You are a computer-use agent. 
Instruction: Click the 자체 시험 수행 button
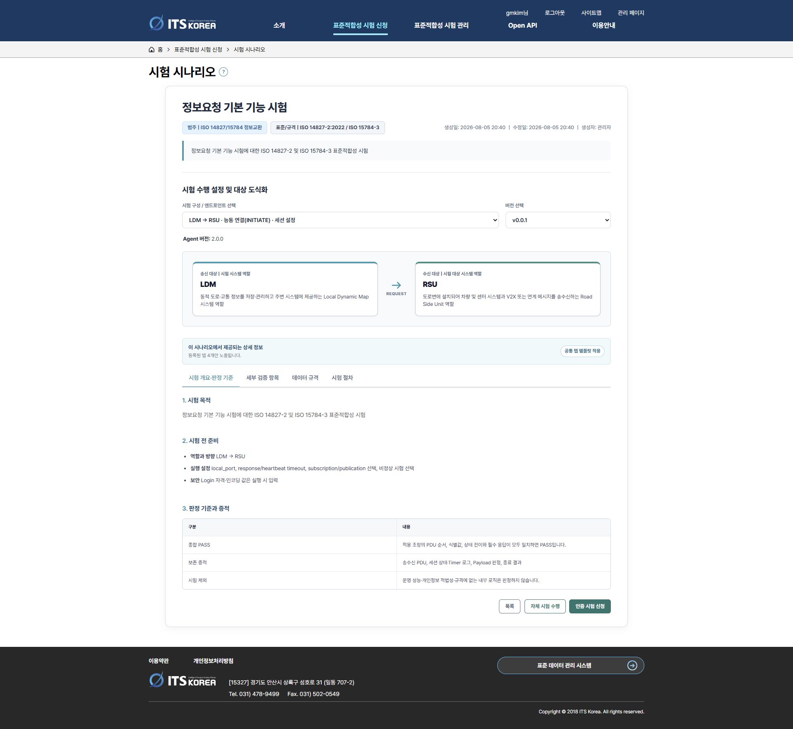[545, 606]
